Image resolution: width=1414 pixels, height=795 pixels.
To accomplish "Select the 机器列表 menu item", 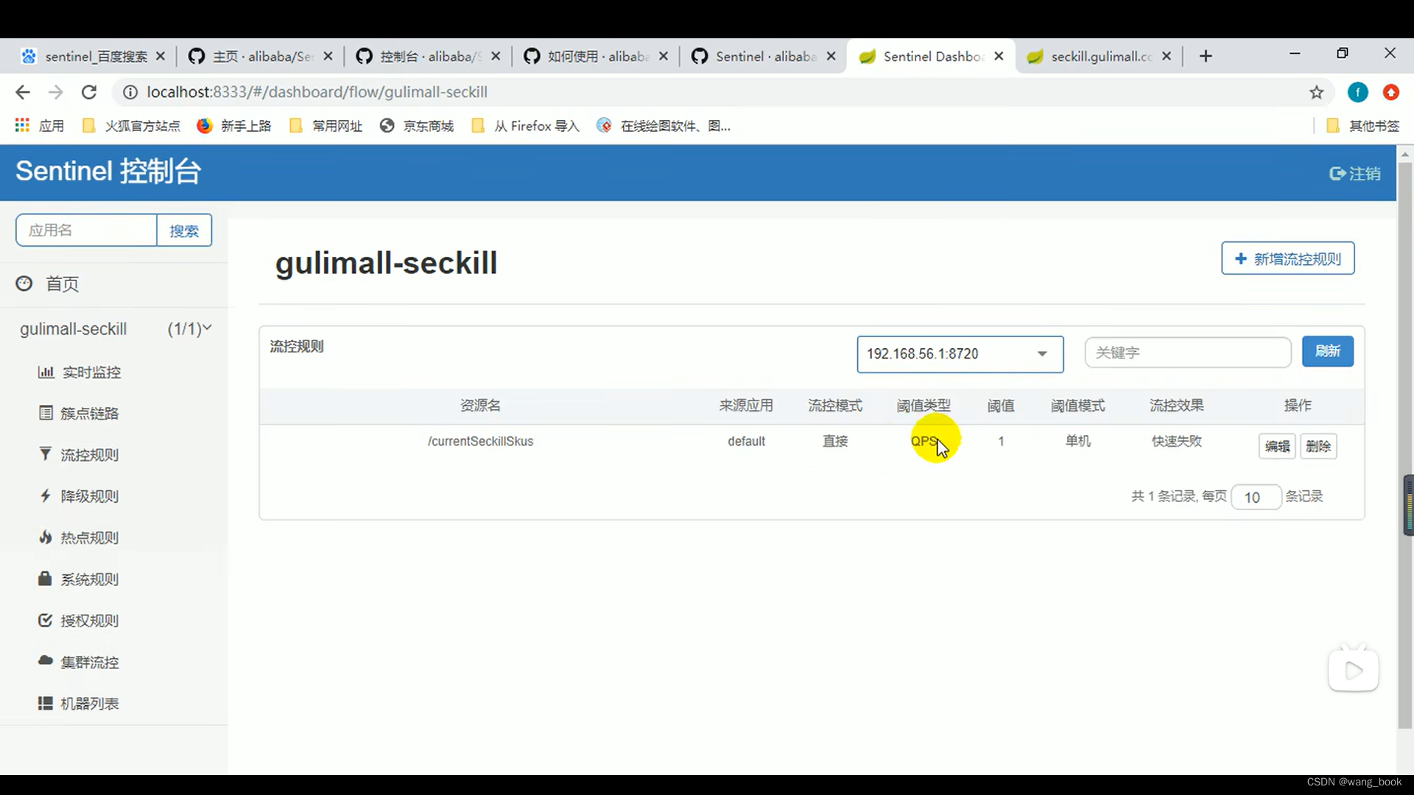I will (x=89, y=704).
